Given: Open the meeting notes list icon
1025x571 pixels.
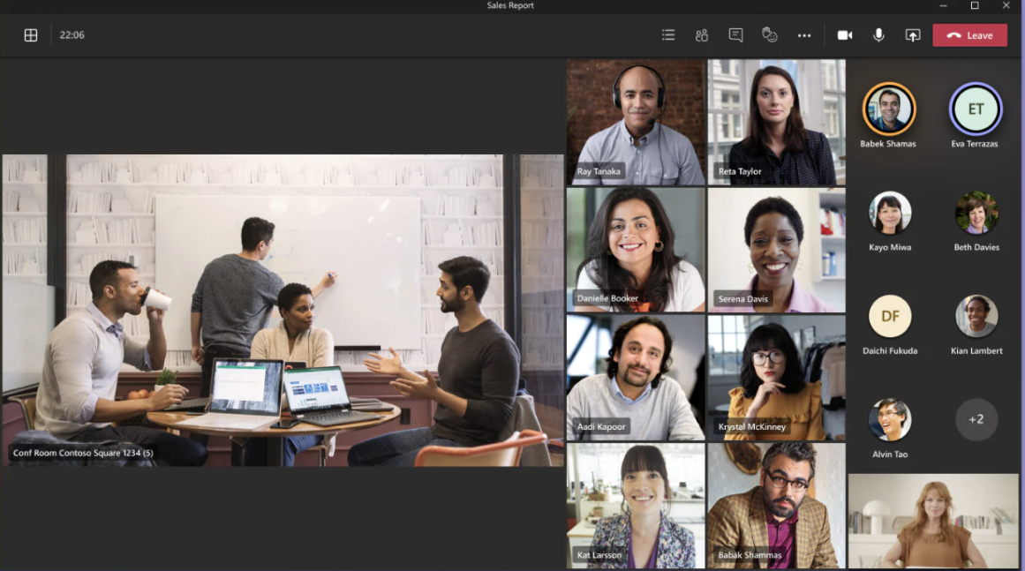Looking at the screenshot, I should (x=668, y=35).
